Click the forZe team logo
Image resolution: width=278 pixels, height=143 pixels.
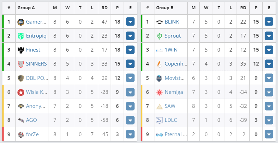tap(21, 134)
